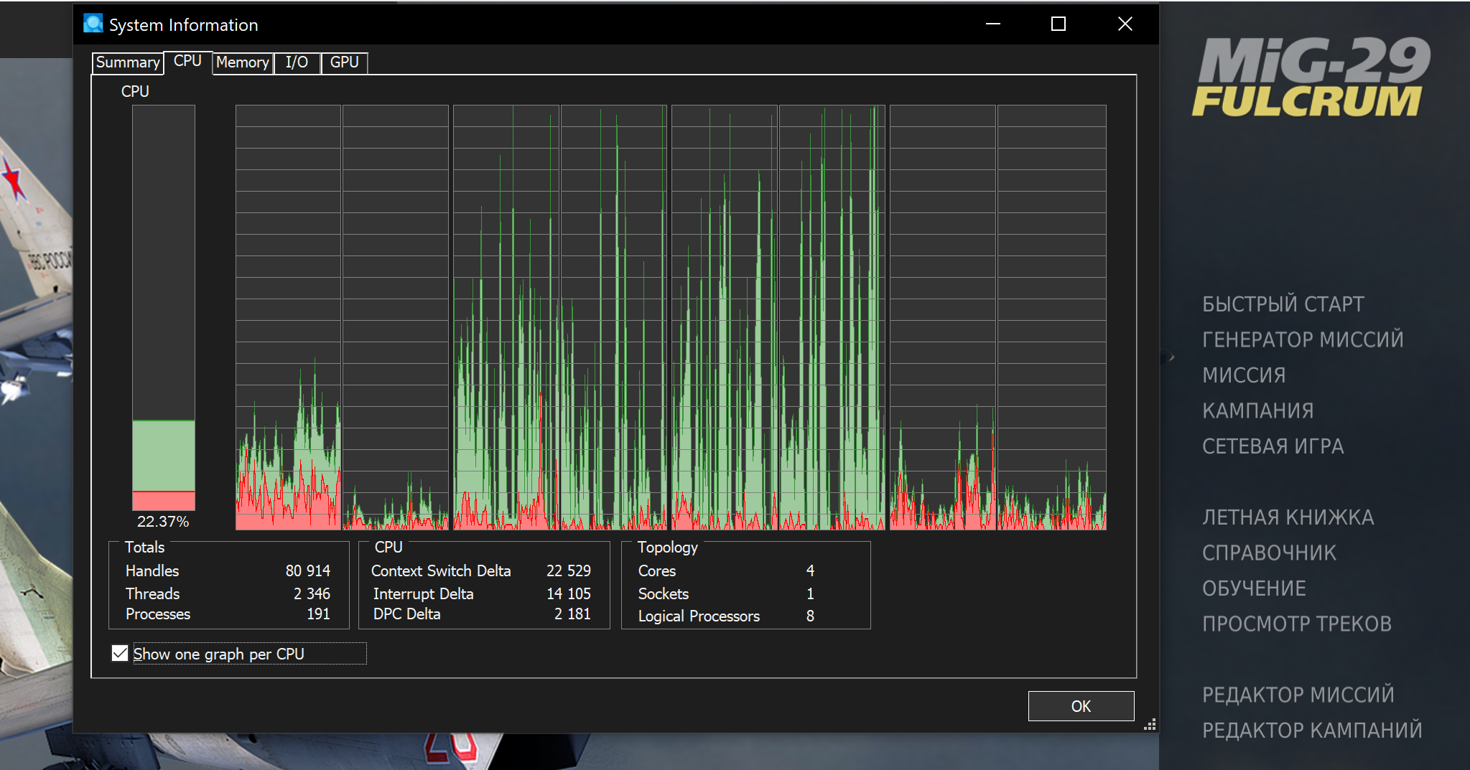1470x770 pixels.
Task: Click the 22.37% usage value
Action: [x=163, y=522]
